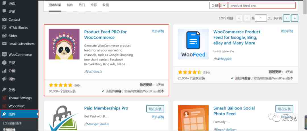Click the 插件 plugins plug icon
The width and height of the screenshot is (307, 131).
click(x=4, y=114)
